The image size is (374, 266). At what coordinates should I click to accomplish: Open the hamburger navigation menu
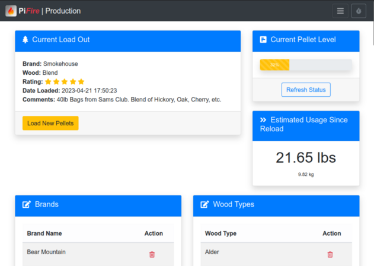(340, 11)
